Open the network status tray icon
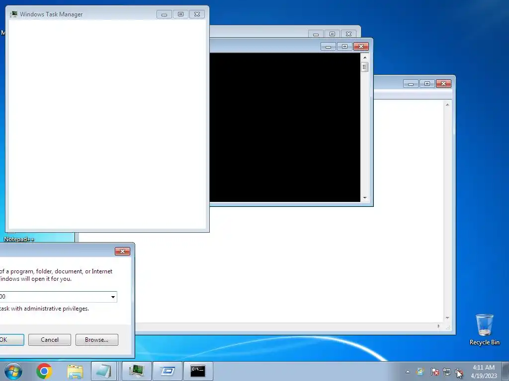Screen dimensions: 509x381 [447, 372]
